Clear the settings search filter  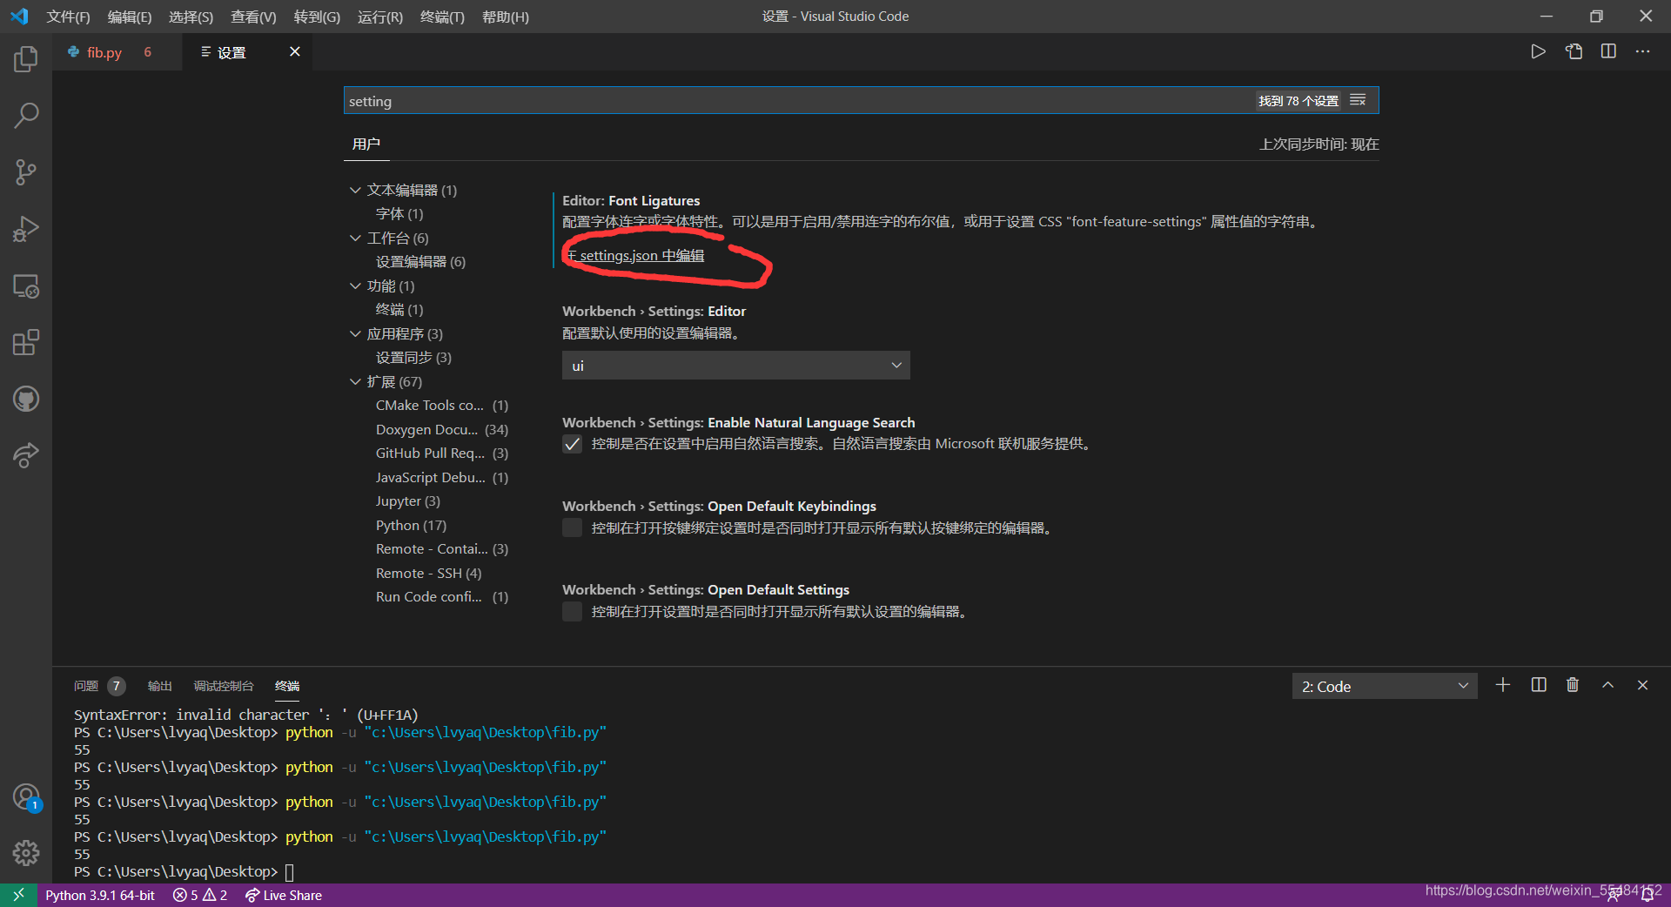coord(1358,100)
